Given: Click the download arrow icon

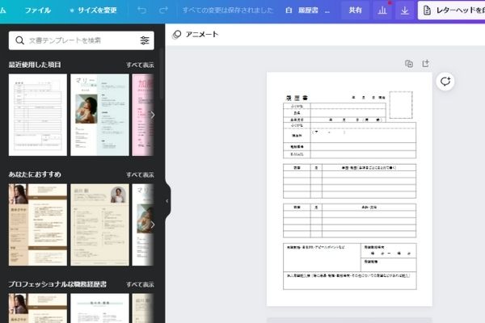Looking at the screenshot, I should coord(405,10).
